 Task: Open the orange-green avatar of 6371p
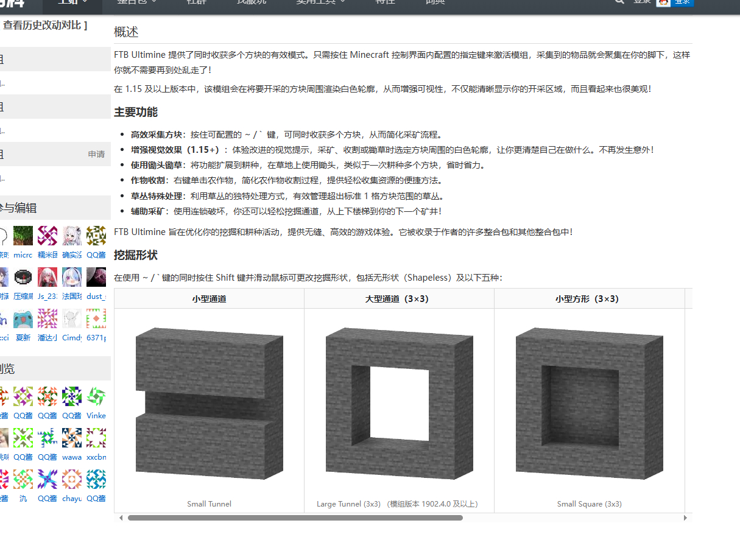pos(96,318)
